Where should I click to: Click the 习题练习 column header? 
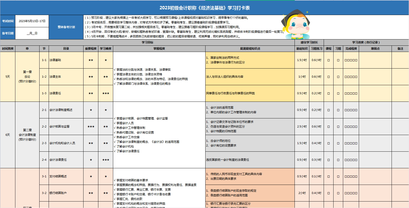point(316,49)
